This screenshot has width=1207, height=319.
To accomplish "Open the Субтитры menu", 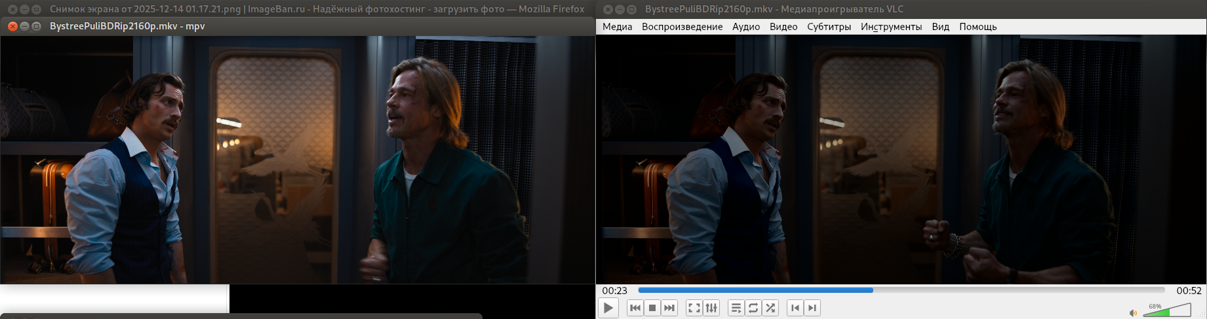I will [829, 27].
